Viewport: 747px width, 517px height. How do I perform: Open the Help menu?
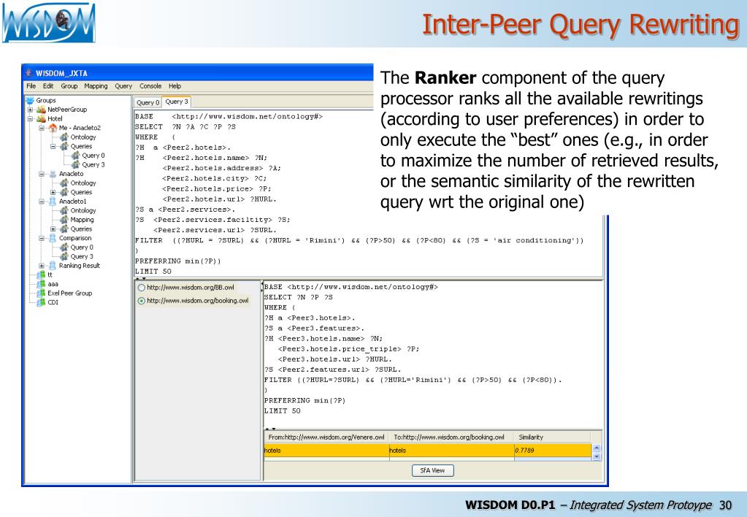(175, 86)
